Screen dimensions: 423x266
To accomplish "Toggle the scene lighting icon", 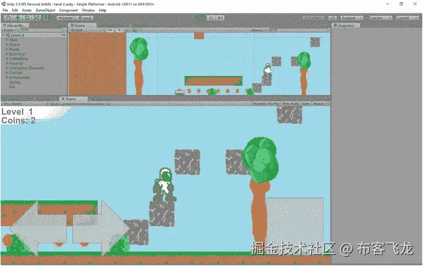I will 119,30.
